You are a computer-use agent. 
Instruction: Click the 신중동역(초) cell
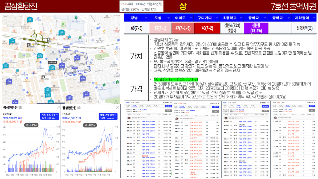[304, 28]
